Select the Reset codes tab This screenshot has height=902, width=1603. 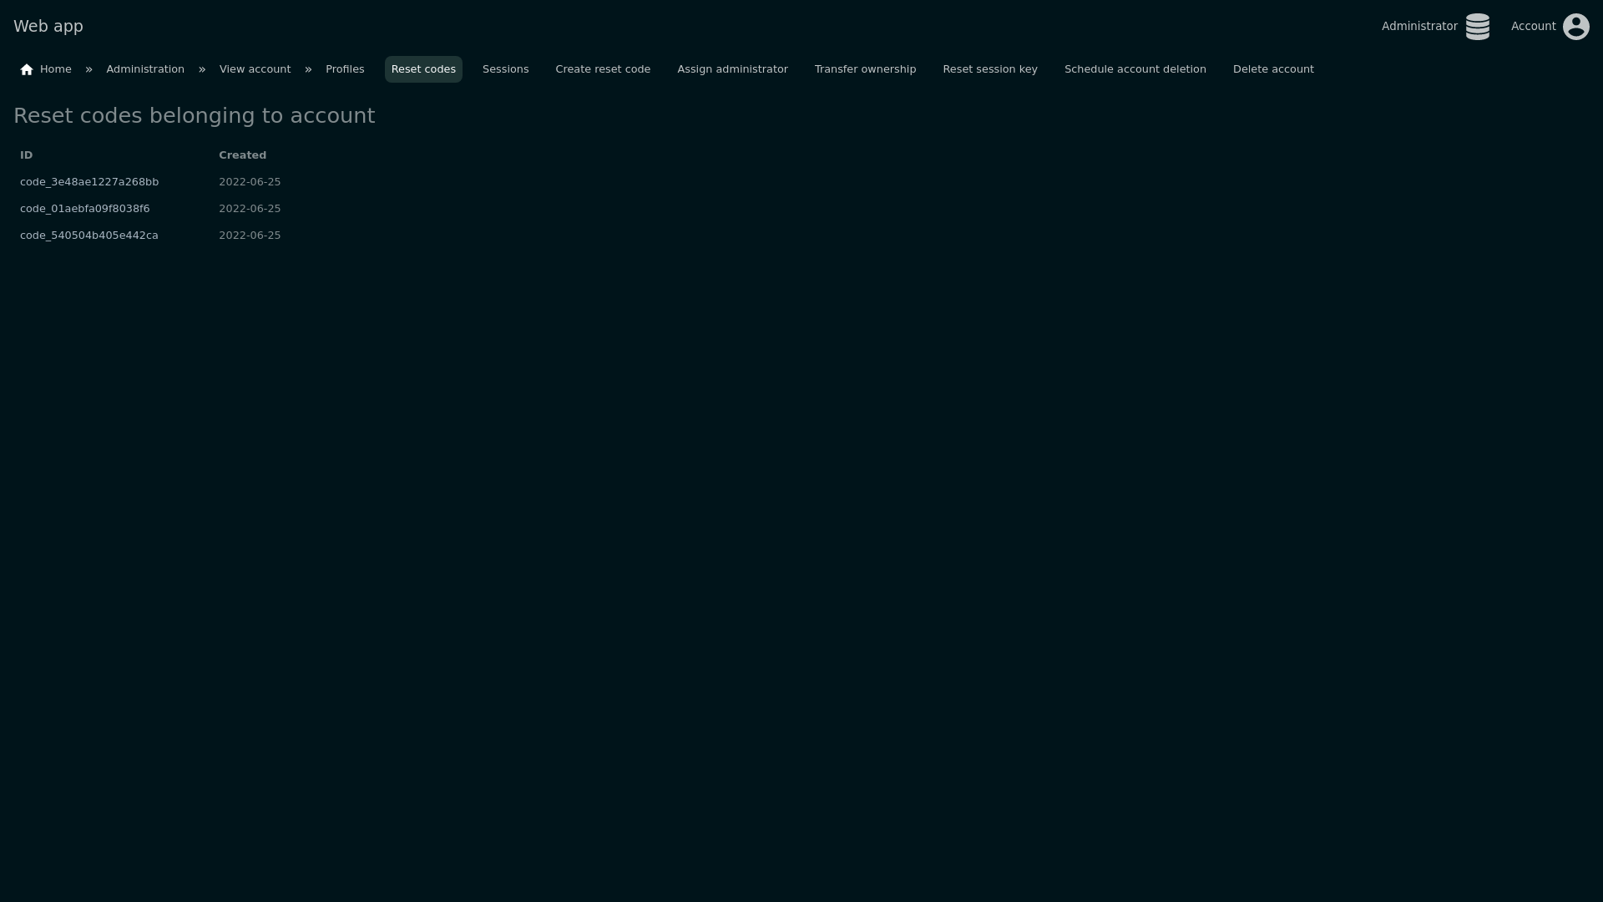click(423, 69)
